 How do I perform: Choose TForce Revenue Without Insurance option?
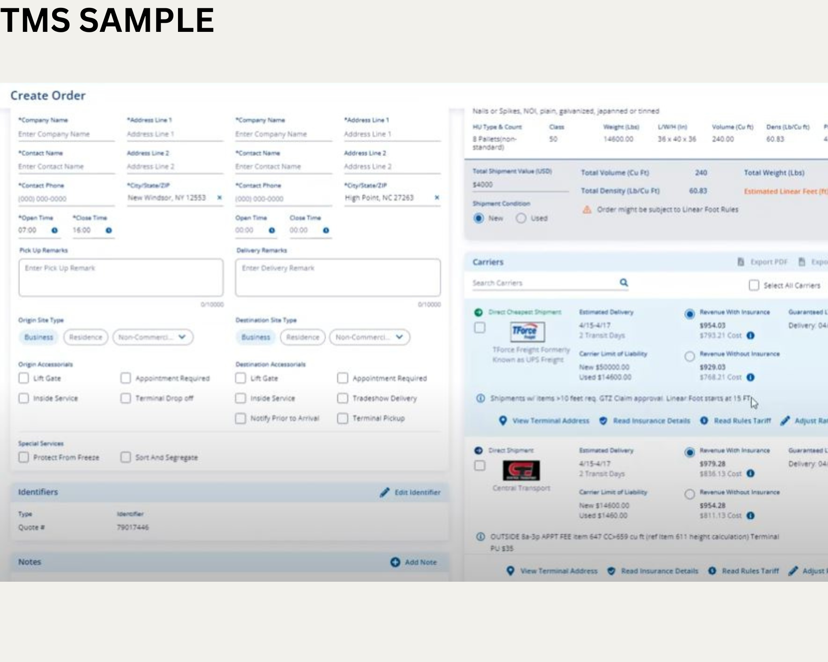[689, 356]
